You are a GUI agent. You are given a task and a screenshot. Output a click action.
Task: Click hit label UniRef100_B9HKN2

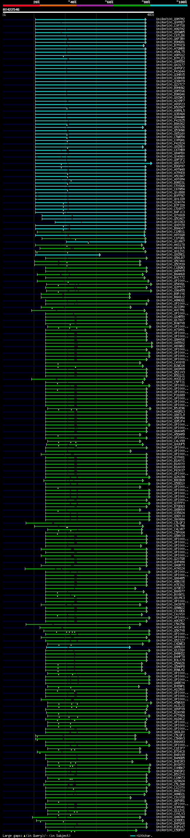[170, 88]
